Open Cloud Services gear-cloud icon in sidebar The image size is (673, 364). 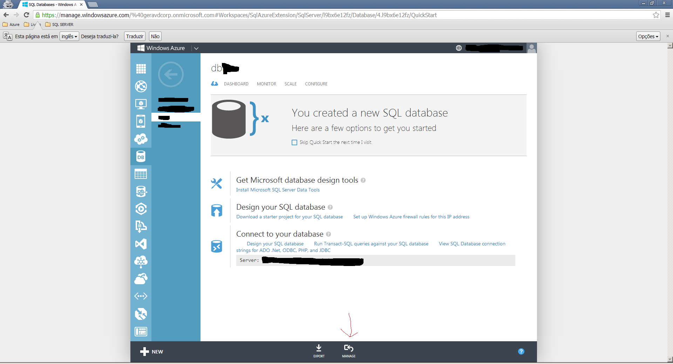click(141, 139)
